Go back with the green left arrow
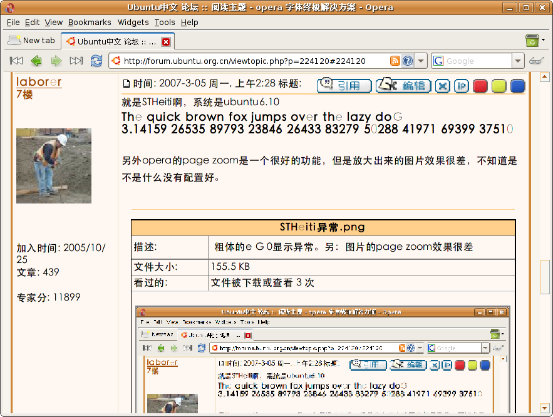Image resolution: width=553 pixels, height=417 pixels. click(36, 61)
